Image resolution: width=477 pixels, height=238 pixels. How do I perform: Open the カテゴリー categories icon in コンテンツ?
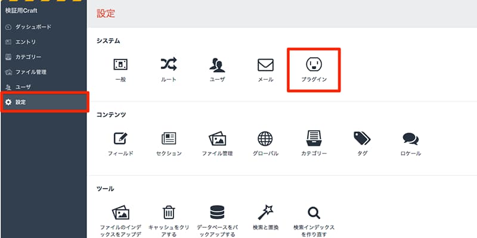314,139
